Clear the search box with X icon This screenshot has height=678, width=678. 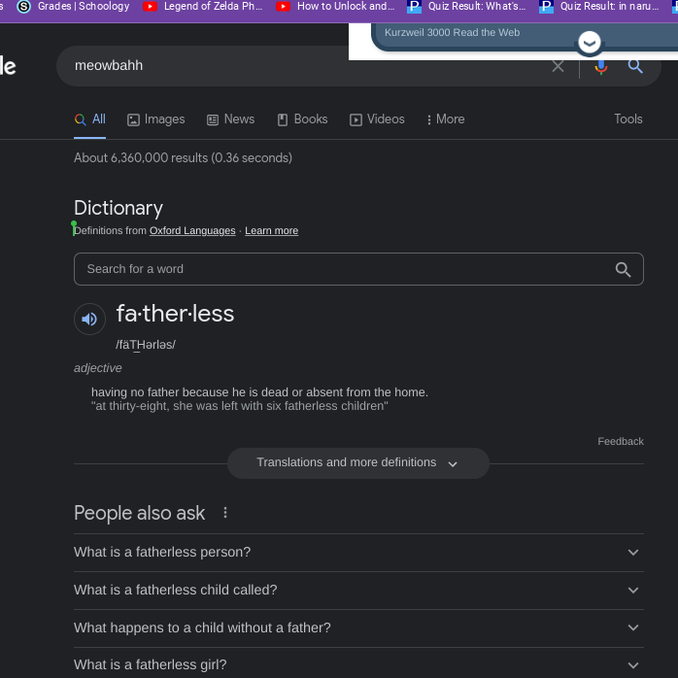[x=558, y=66]
